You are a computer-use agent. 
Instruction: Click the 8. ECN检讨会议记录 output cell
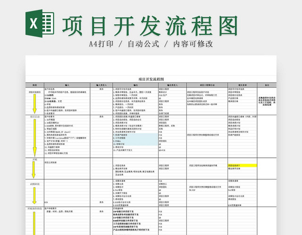(x=122, y=202)
